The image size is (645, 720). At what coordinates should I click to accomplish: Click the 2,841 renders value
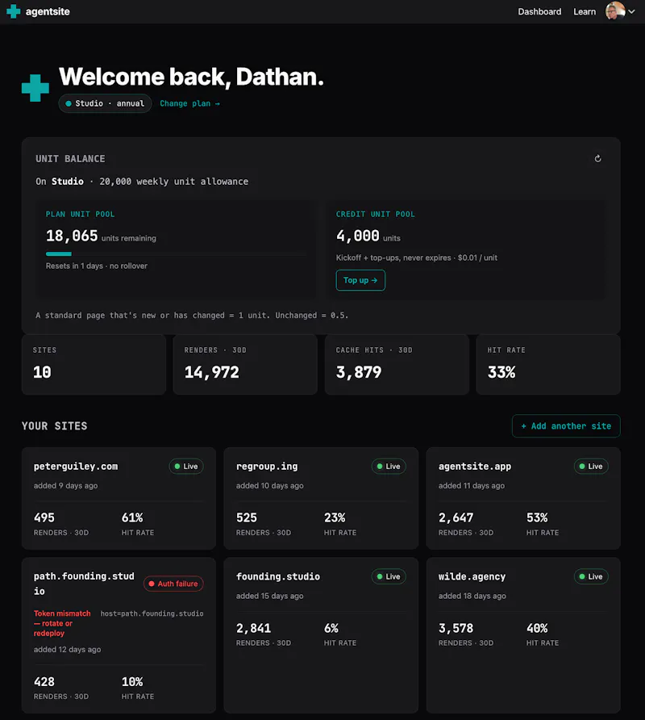pyautogui.click(x=254, y=628)
